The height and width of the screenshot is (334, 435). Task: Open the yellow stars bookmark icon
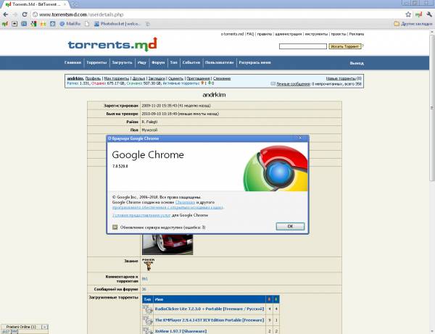(43, 24)
